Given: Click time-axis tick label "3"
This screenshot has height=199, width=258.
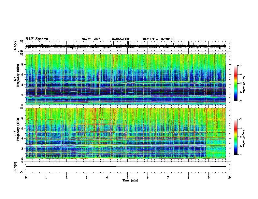Looking at the screenshot, I should [x=87, y=178].
